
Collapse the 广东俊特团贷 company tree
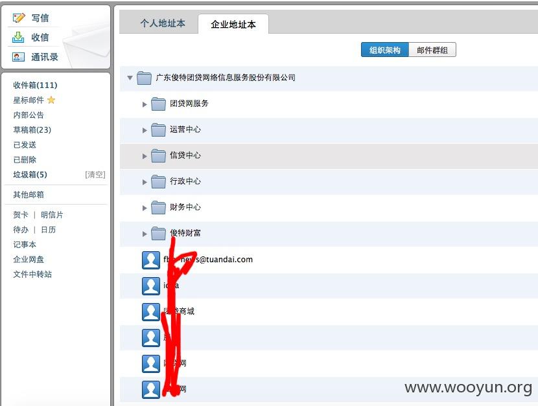130,78
